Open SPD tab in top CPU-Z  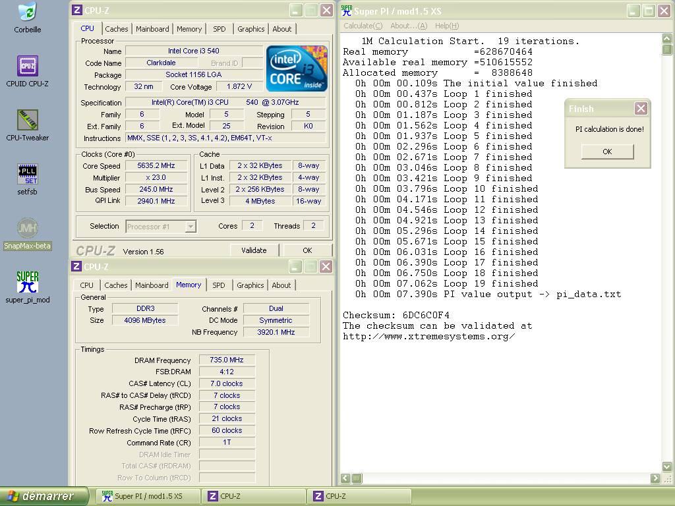click(x=219, y=29)
